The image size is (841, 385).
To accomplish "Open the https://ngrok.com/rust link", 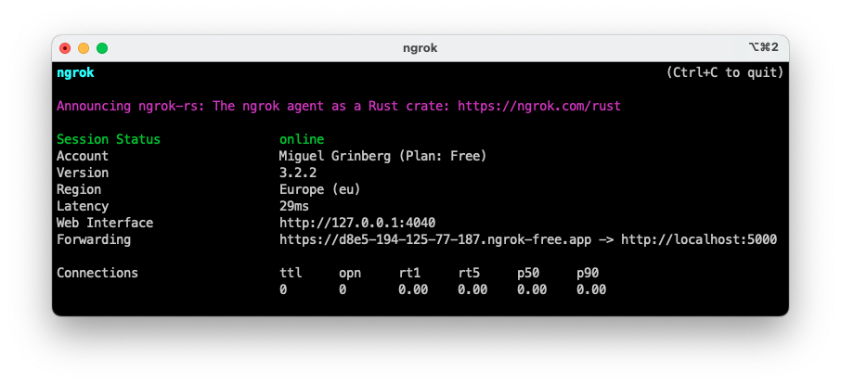I will tap(539, 106).
